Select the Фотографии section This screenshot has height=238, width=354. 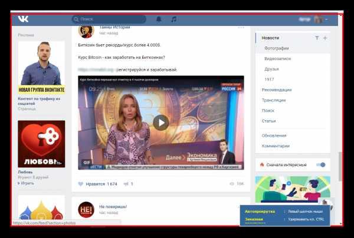(x=277, y=48)
